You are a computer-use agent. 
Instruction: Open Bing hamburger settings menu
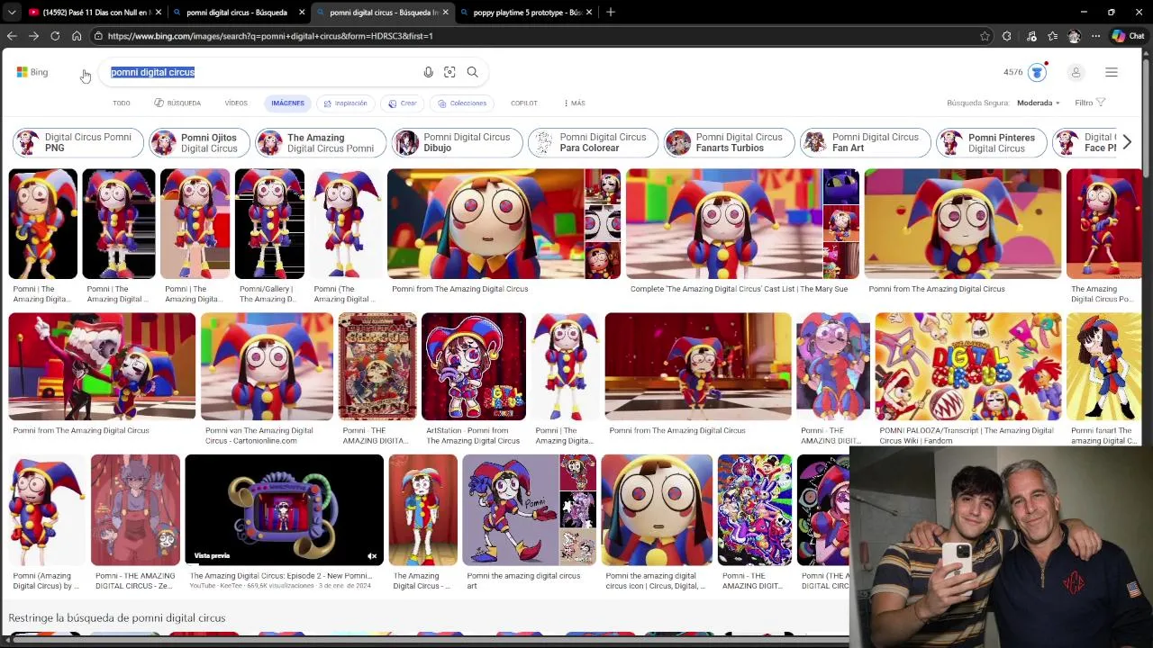coord(1112,72)
